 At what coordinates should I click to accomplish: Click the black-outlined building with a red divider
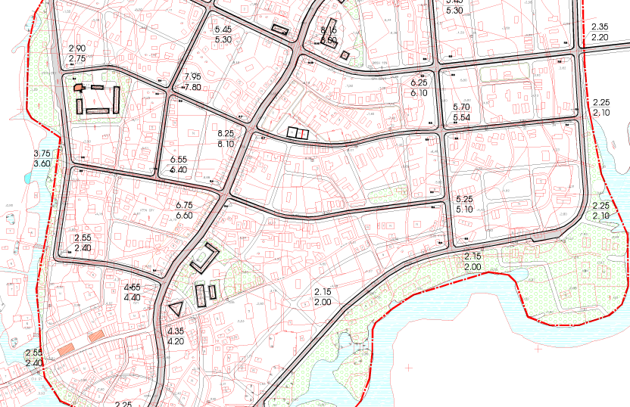click(298, 132)
